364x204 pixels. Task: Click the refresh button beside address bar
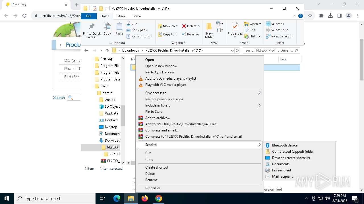click(x=237, y=50)
